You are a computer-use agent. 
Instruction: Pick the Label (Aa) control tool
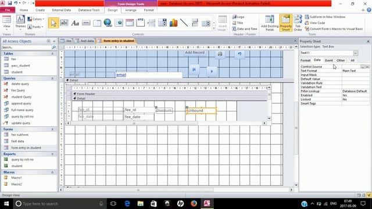(75, 23)
